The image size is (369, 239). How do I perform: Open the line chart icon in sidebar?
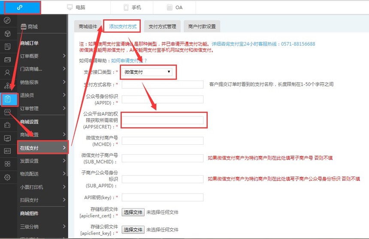tap(7, 138)
